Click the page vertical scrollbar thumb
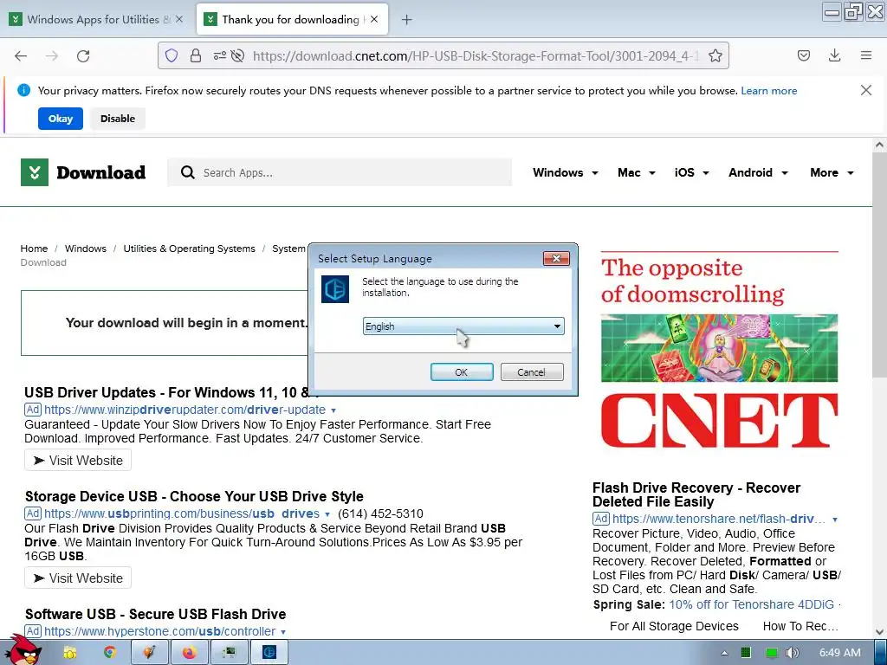 [x=879, y=265]
